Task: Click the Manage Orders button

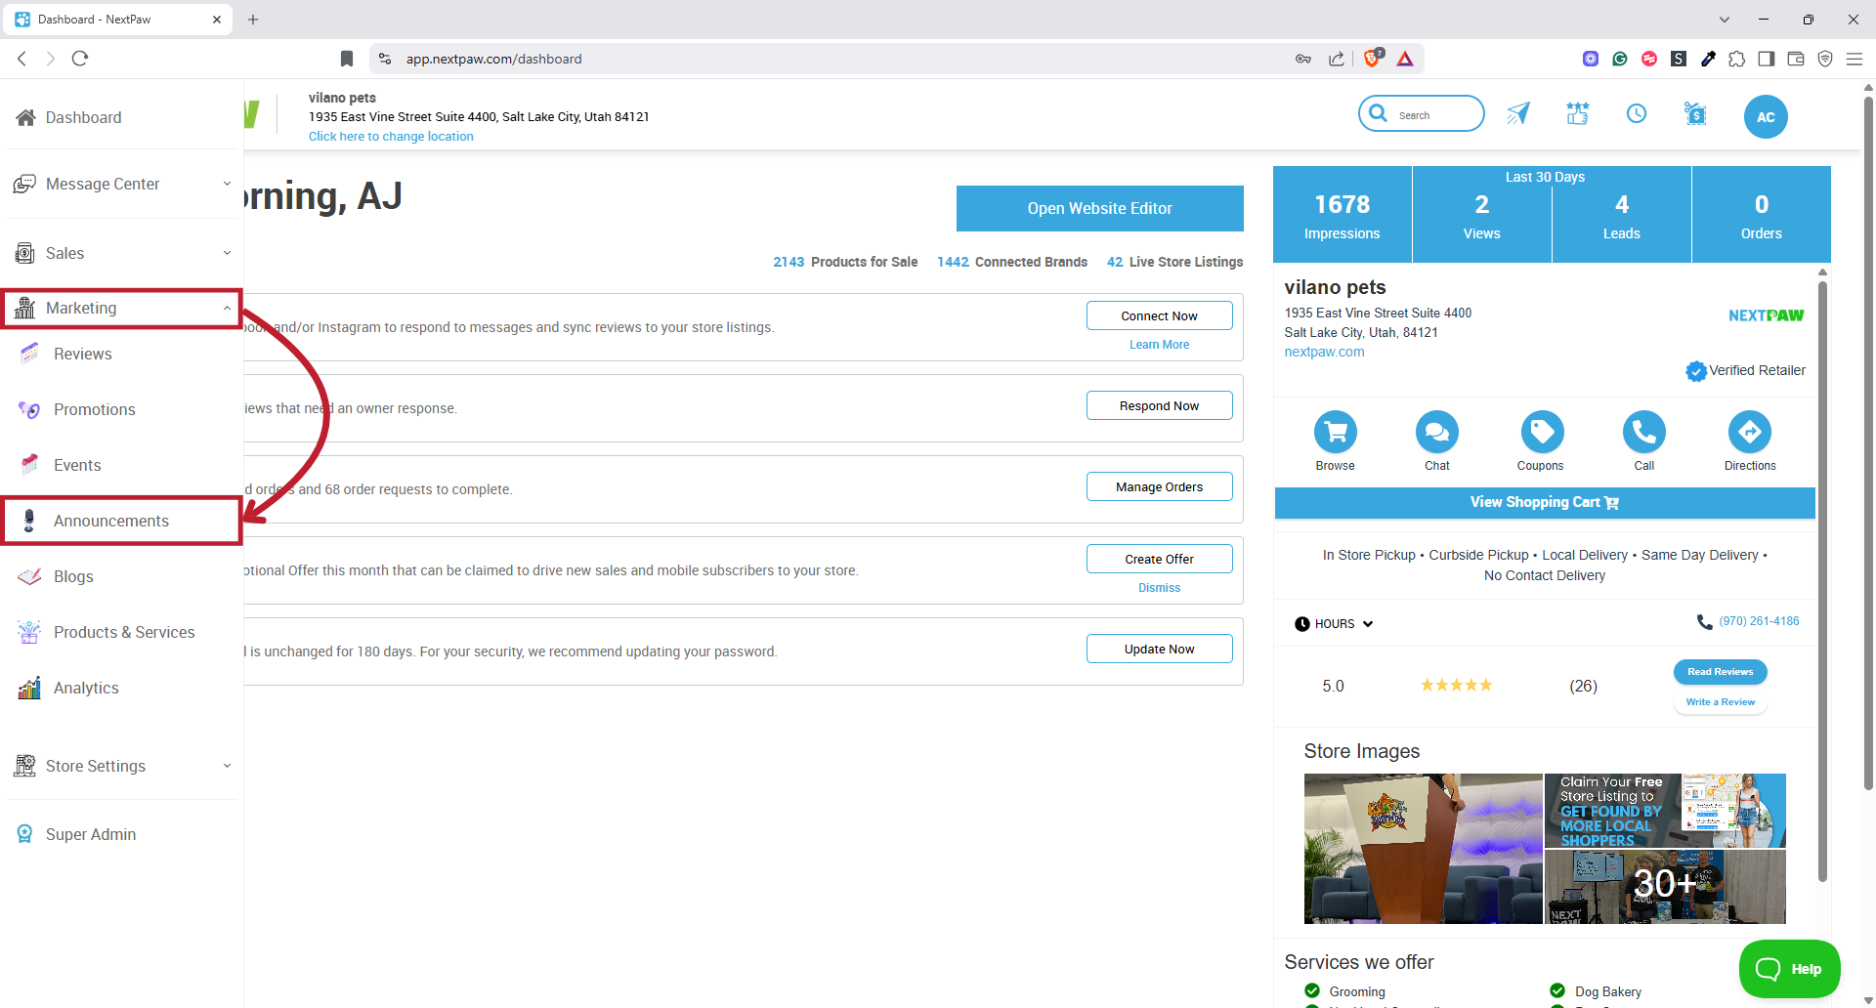Action: click(x=1159, y=486)
